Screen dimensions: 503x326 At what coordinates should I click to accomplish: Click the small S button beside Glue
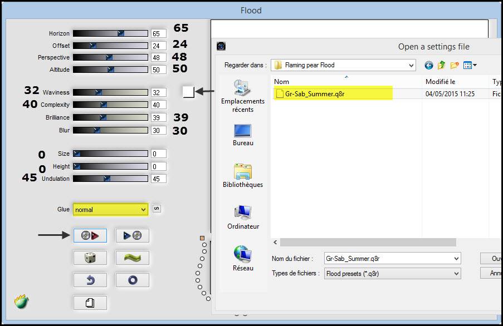[157, 209]
